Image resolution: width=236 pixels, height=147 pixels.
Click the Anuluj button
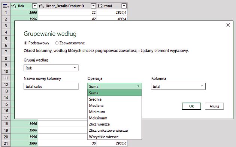click(214, 106)
